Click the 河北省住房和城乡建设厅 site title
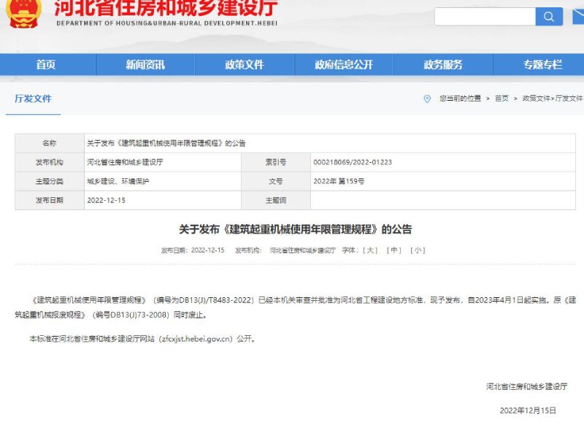The width and height of the screenshot is (584, 425). pyautogui.click(x=166, y=9)
